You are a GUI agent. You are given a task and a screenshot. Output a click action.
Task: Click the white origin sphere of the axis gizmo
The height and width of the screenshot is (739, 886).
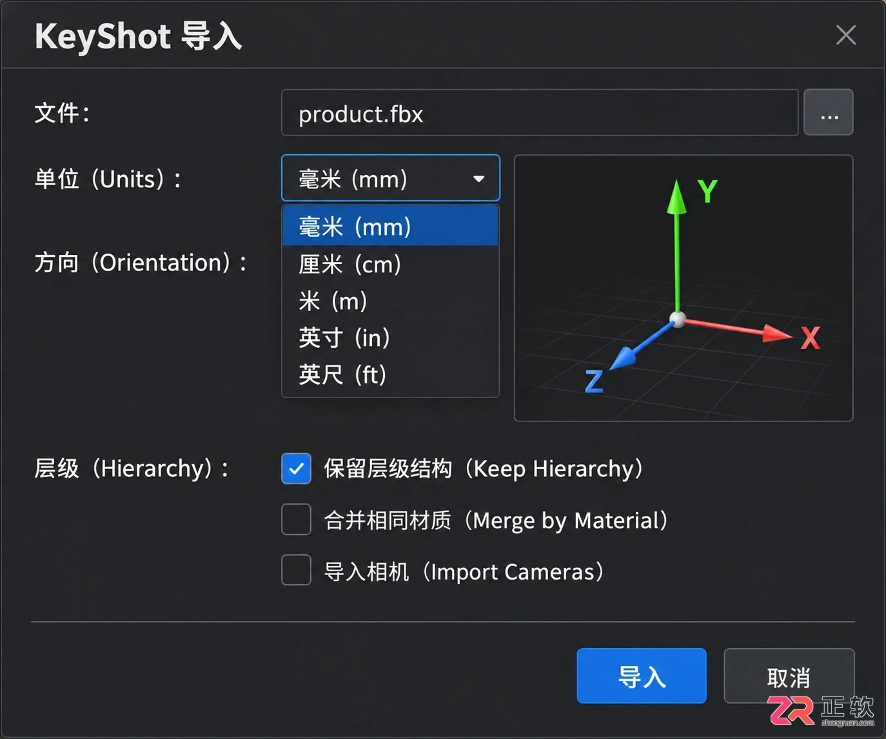pos(678,319)
